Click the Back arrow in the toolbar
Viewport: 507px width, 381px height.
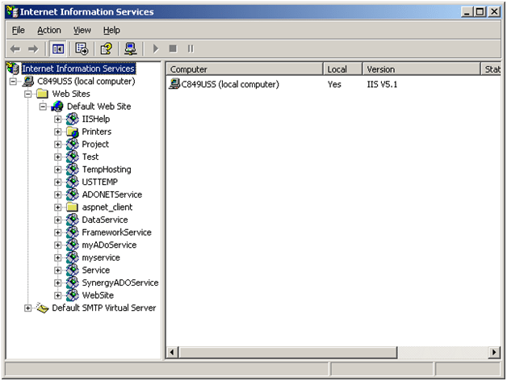coord(15,49)
